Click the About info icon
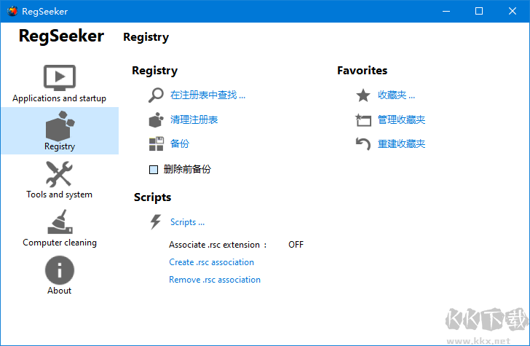 point(60,270)
